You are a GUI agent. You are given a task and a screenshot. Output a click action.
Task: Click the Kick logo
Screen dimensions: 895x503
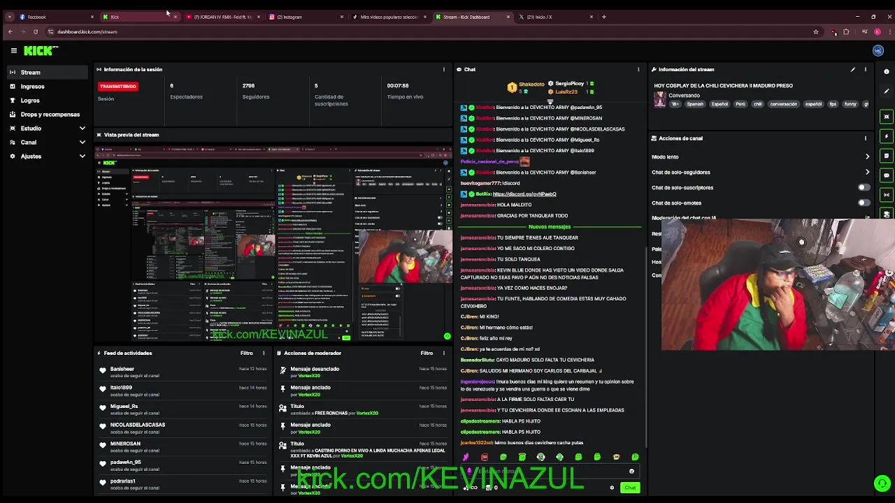click(x=41, y=50)
